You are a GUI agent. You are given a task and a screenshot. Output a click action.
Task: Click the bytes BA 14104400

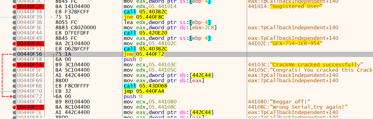[73, 7]
